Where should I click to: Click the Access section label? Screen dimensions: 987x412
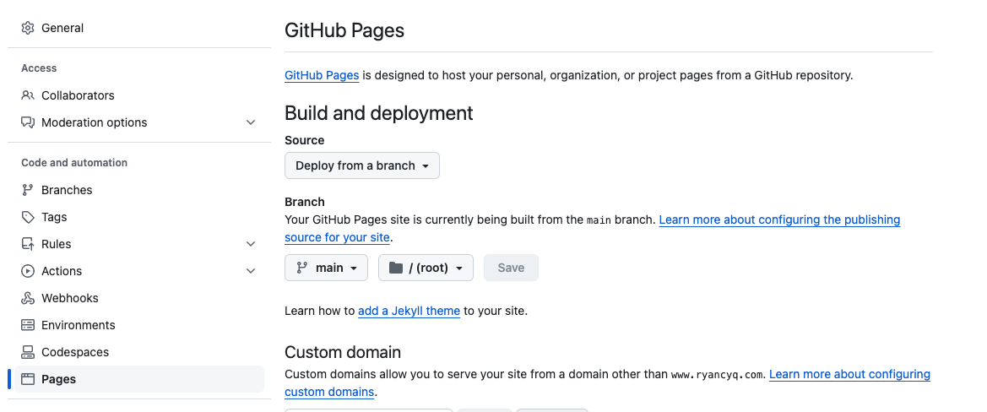coord(39,68)
